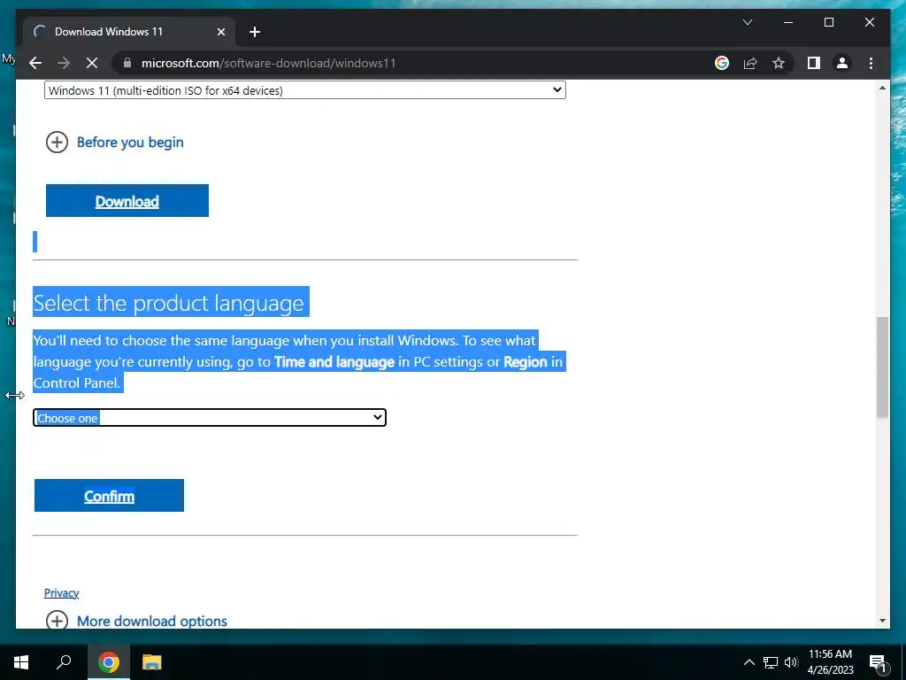This screenshot has width=906, height=680.
Task: Stop page loading with X button
Action: tap(92, 63)
